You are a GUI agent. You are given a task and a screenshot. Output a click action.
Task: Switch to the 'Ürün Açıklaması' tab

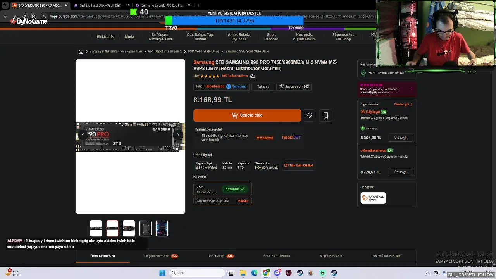click(x=103, y=256)
